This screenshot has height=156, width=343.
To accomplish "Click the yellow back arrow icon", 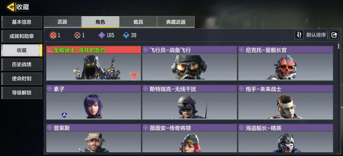I will coord(10,7).
